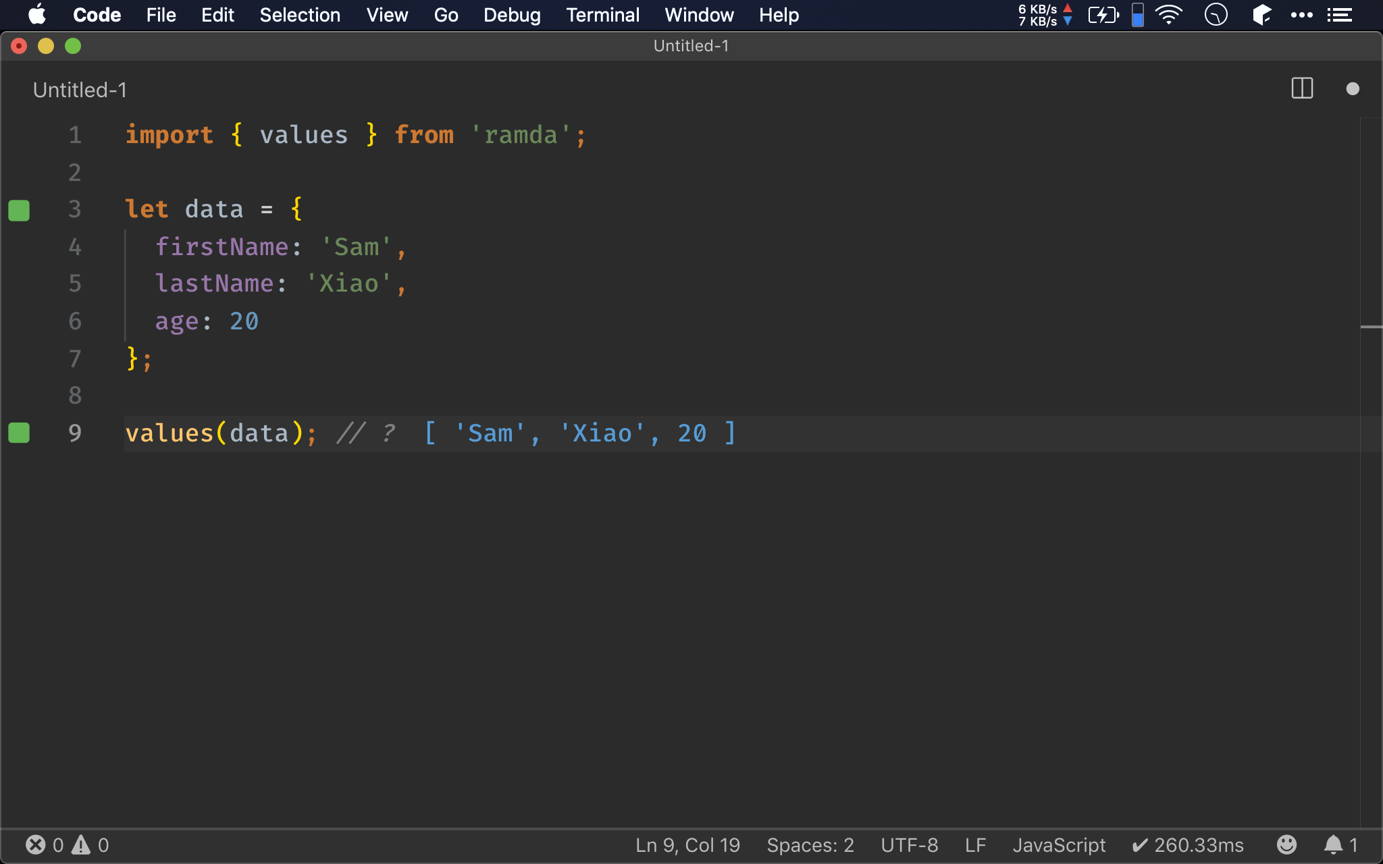Open the feedback smiley icon
This screenshot has height=864, width=1383.
click(x=1286, y=844)
